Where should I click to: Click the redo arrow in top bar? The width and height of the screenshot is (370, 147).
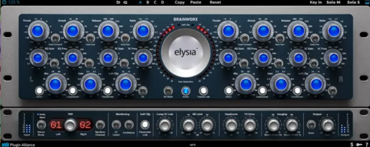[x=125, y=3]
